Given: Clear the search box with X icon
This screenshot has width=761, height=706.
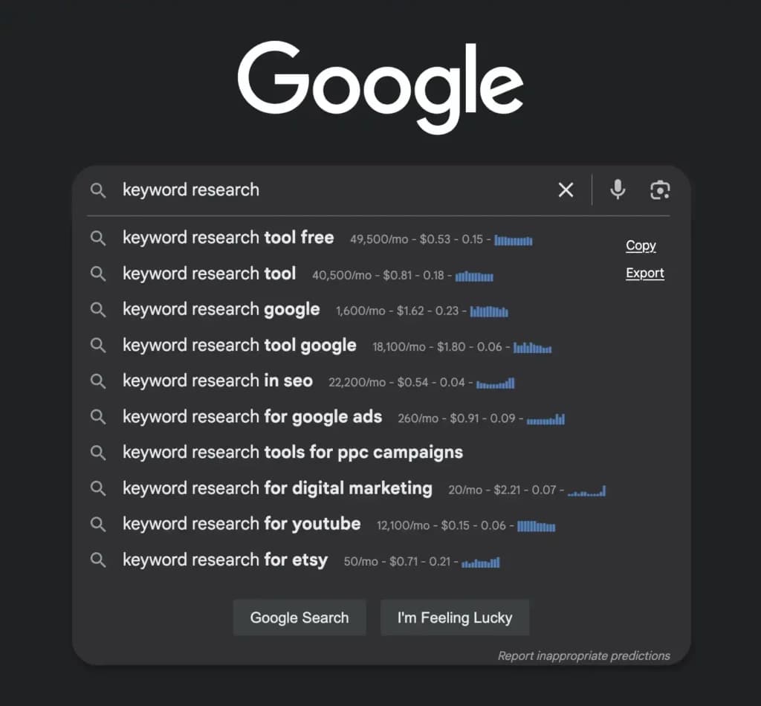Looking at the screenshot, I should (x=566, y=190).
